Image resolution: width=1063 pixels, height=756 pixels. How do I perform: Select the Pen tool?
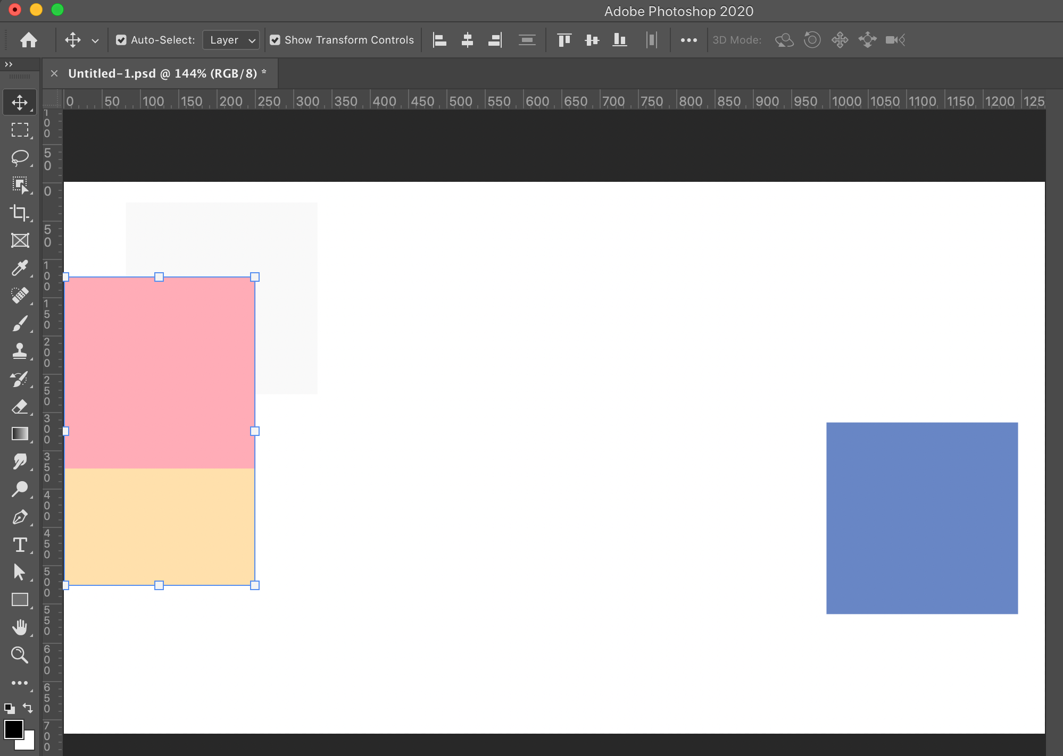click(20, 517)
